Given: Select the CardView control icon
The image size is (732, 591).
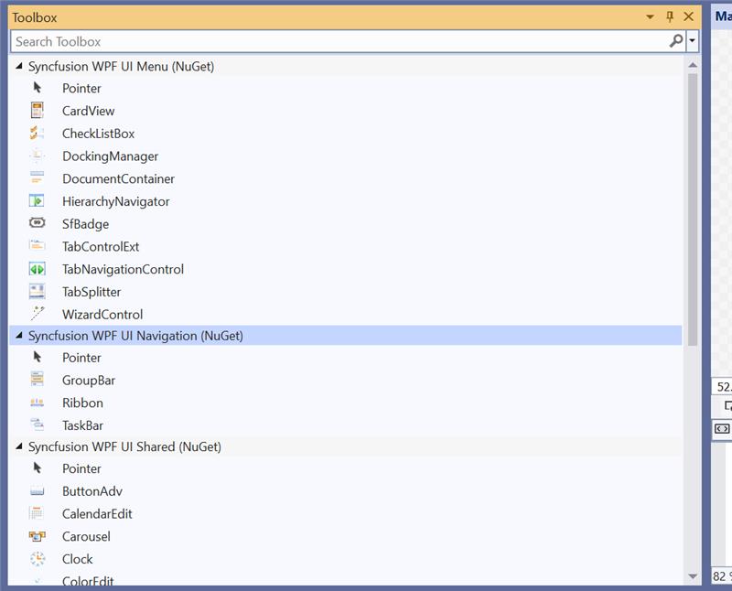Looking at the screenshot, I should pyautogui.click(x=38, y=111).
